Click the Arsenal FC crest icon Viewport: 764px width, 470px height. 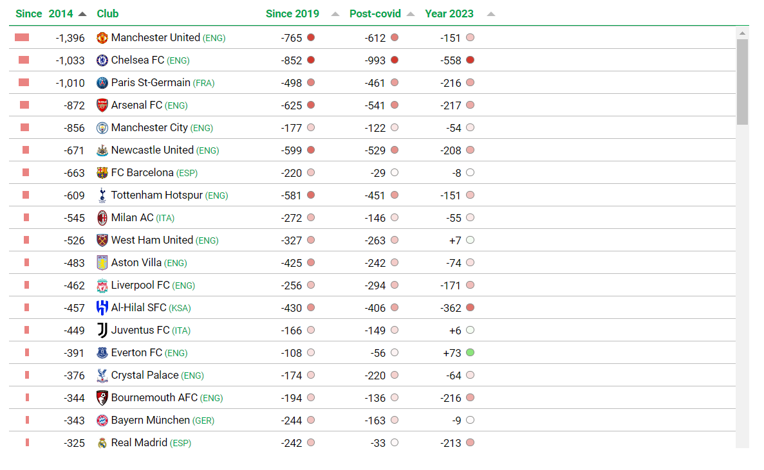[102, 105]
